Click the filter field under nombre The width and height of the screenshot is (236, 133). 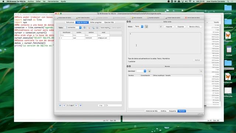click(79, 35)
